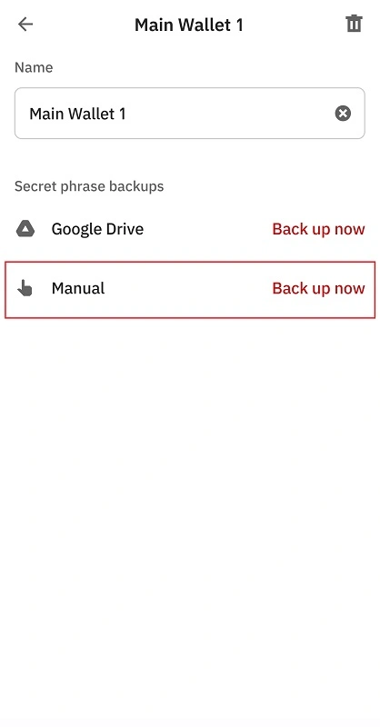Start Manual backup via Back up now
The image size is (380, 727).
coord(318,288)
